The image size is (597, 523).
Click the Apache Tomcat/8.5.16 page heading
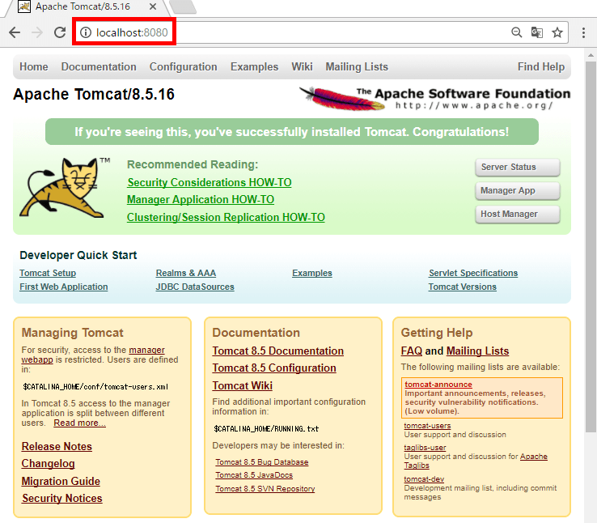point(94,94)
